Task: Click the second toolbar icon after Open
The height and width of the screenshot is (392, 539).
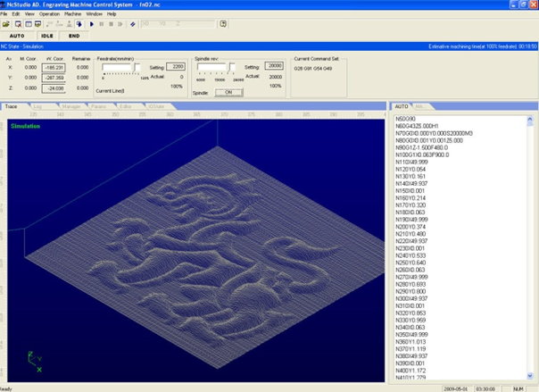Action: [x=27, y=24]
